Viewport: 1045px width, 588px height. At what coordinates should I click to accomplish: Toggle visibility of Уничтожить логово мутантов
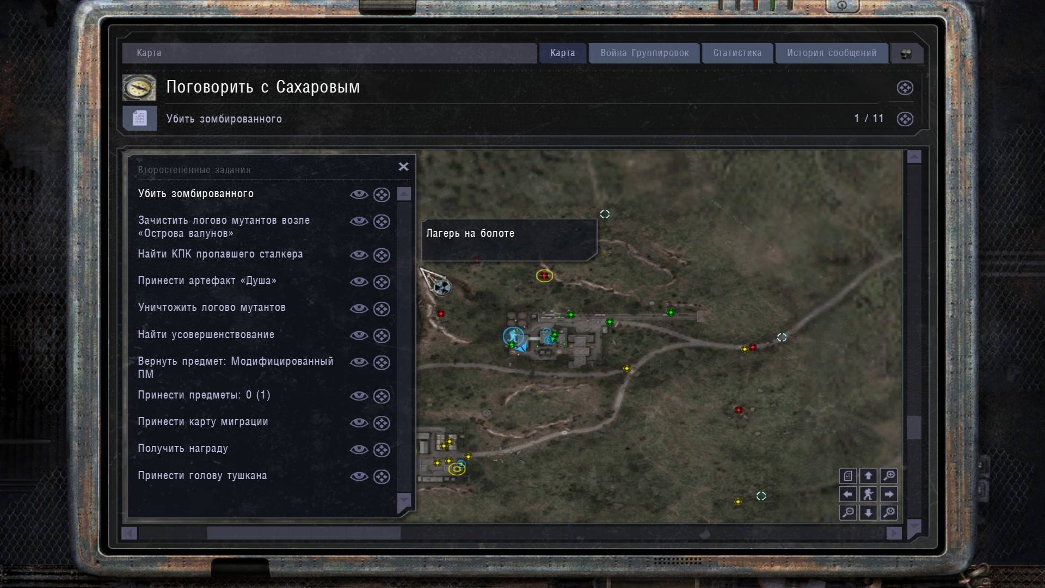(359, 308)
